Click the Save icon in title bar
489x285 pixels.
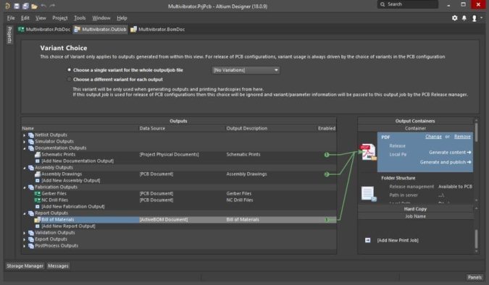click(x=17, y=6)
